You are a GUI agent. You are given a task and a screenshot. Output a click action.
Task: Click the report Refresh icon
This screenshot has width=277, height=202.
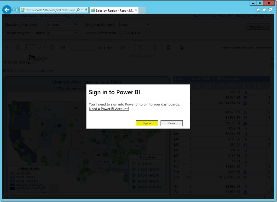[x=141, y=47]
